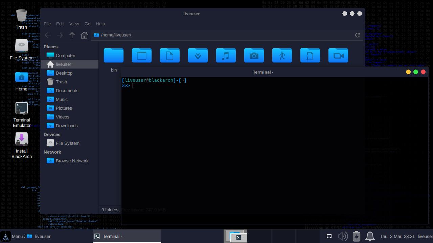Click the show desktop tray icon

click(329, 236)
